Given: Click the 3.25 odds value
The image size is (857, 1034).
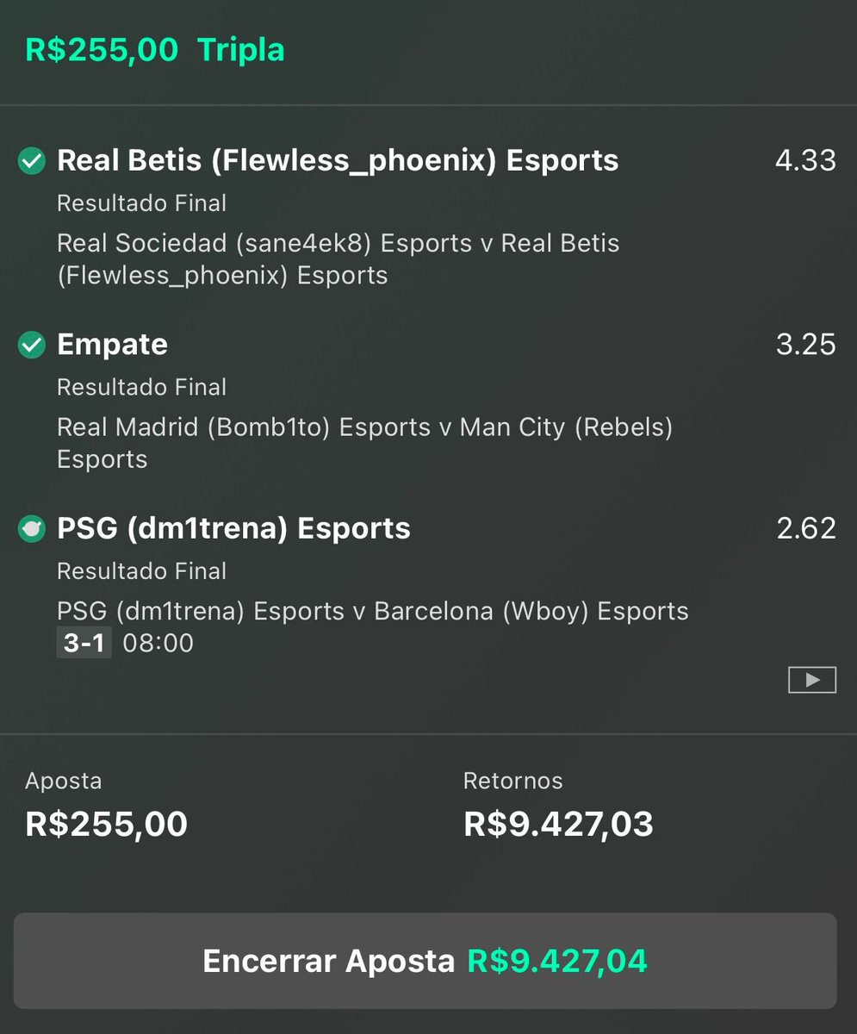Looking at the screenshot, I should click(805, 345).
